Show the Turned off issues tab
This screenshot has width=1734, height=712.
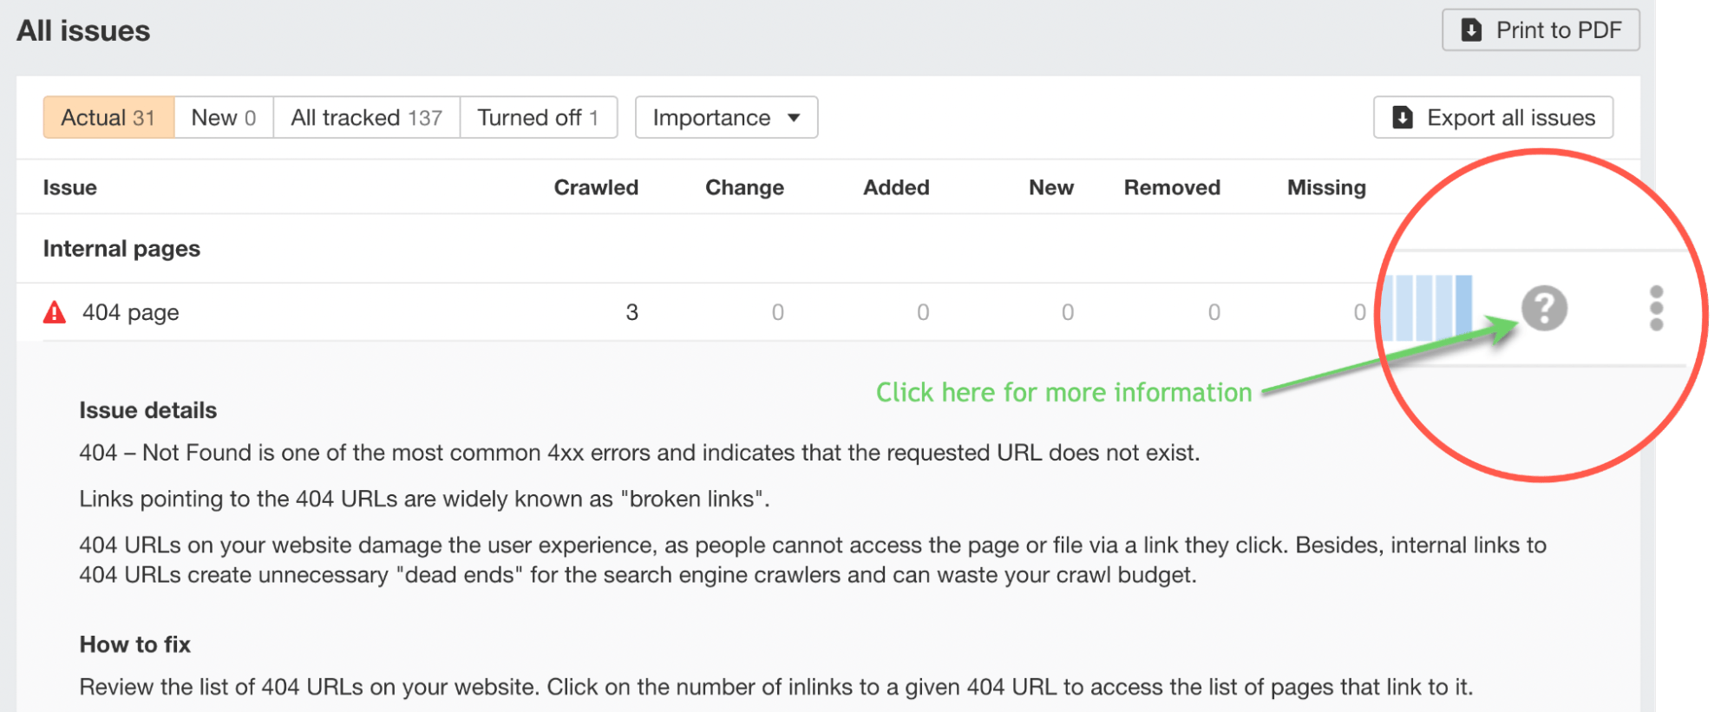point(538,117)
